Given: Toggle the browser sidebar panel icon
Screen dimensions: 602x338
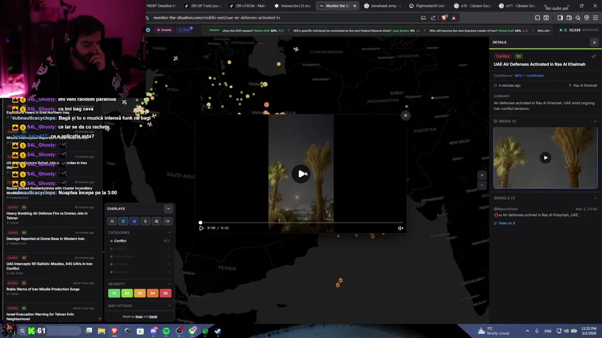Looking at the screenshot, I should (560, 18).
